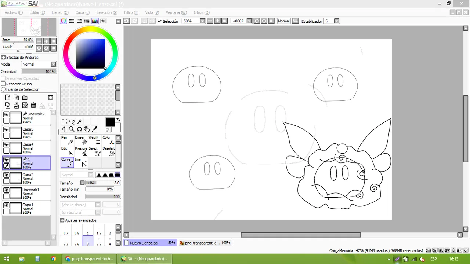
Task: Click the layer Opacidad slider
Action: coord(39,71)
